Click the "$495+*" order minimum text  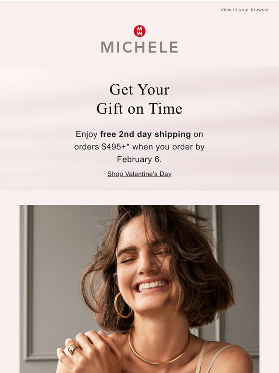point(115,147)
